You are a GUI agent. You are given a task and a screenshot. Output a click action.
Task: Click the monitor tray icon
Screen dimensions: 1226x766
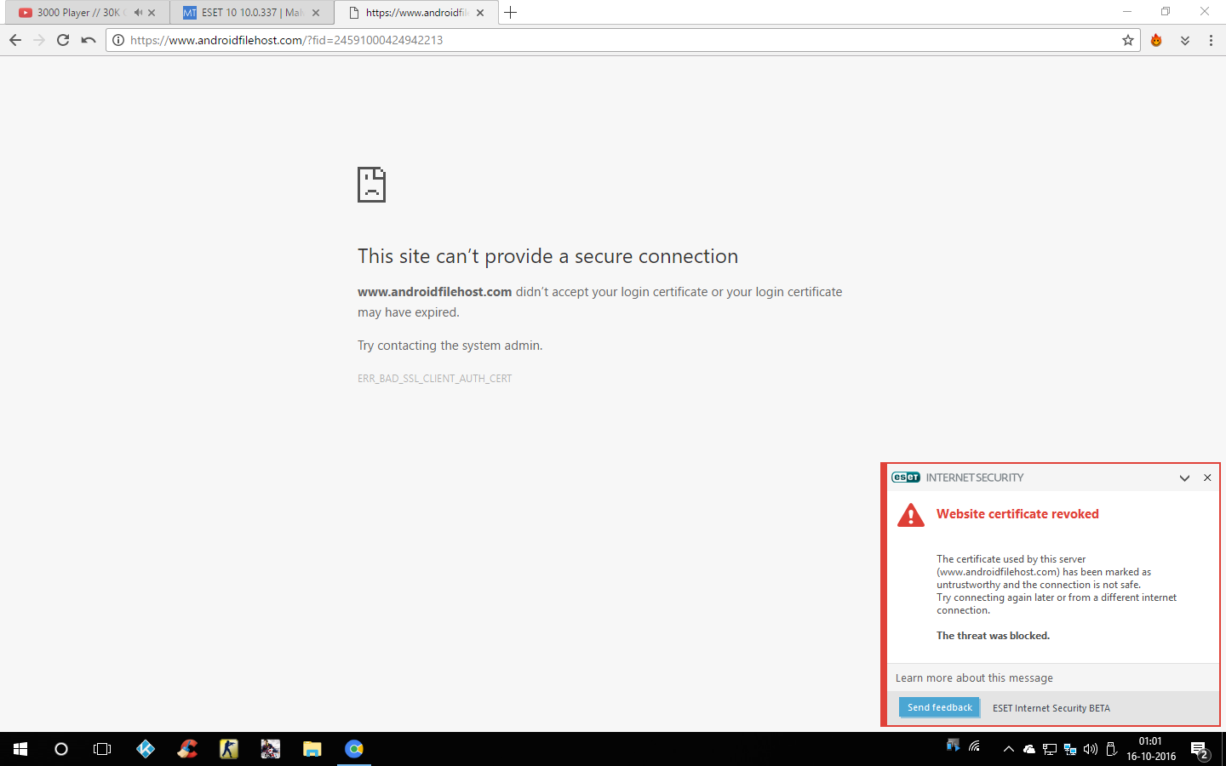point(1050,750)
